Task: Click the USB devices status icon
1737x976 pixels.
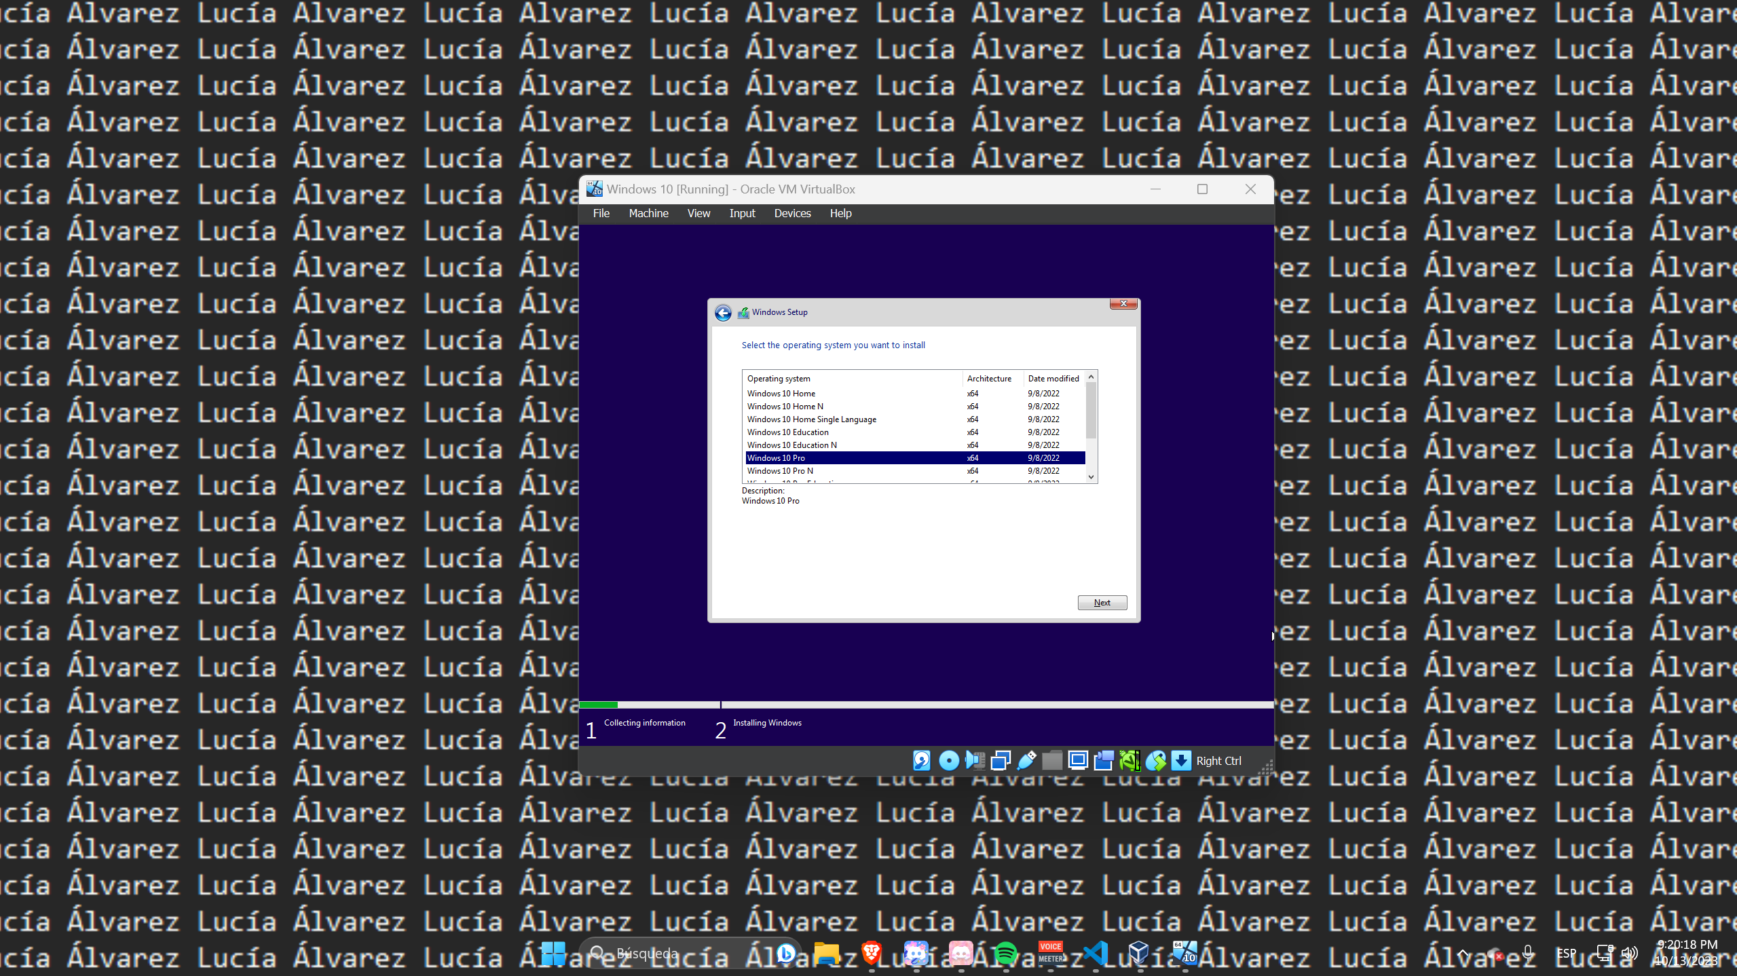Action: [1026, 761]
